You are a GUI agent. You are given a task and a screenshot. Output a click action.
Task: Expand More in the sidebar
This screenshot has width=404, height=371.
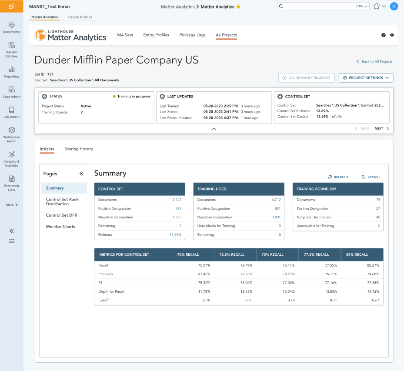tap(12, 205)
